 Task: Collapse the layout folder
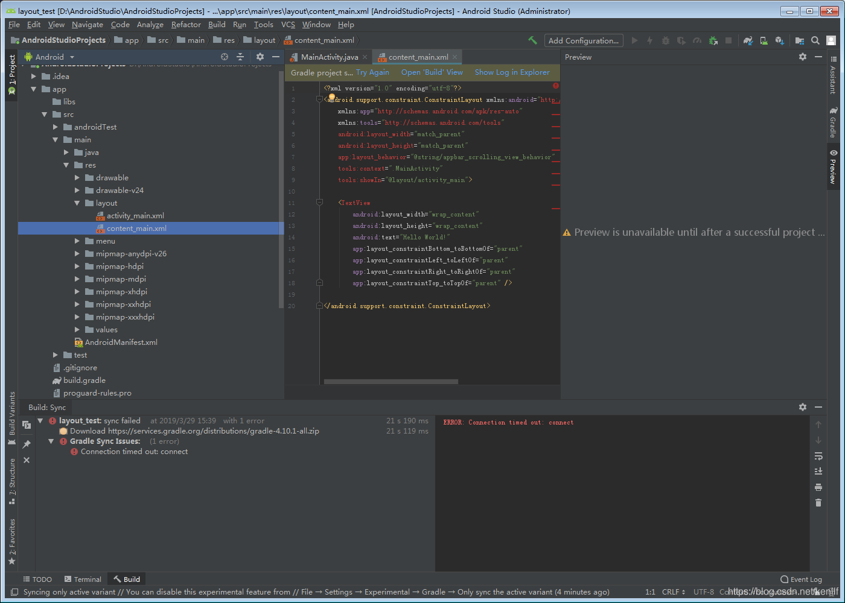coord(77,203)
